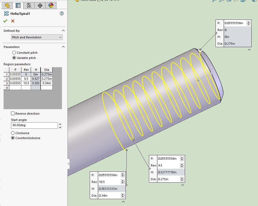The width and height of the screenshot is (258, 206).
Task: Select the ConfigurationManager tab icon
Action: [x=28, y=5]
